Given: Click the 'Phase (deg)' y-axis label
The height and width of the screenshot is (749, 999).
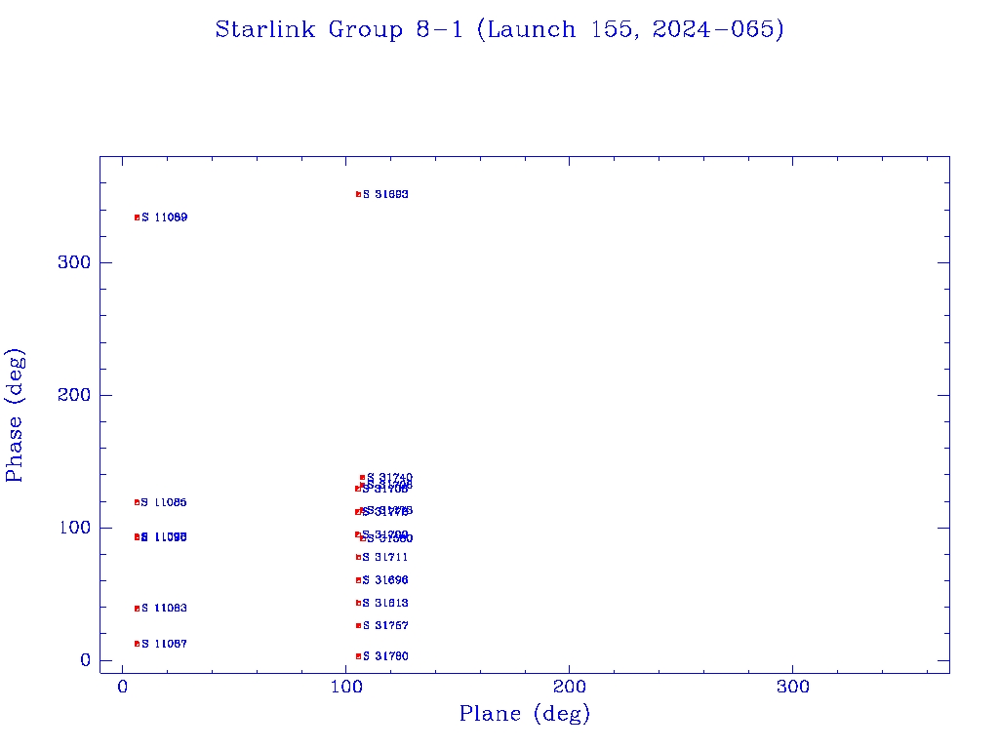Looking at the screenshot, I should (x=15, y=415).
